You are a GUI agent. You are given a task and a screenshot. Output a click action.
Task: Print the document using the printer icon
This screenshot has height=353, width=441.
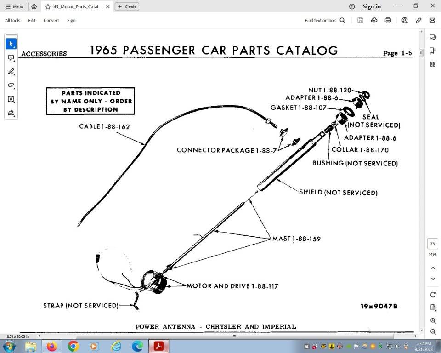[388, 20]
